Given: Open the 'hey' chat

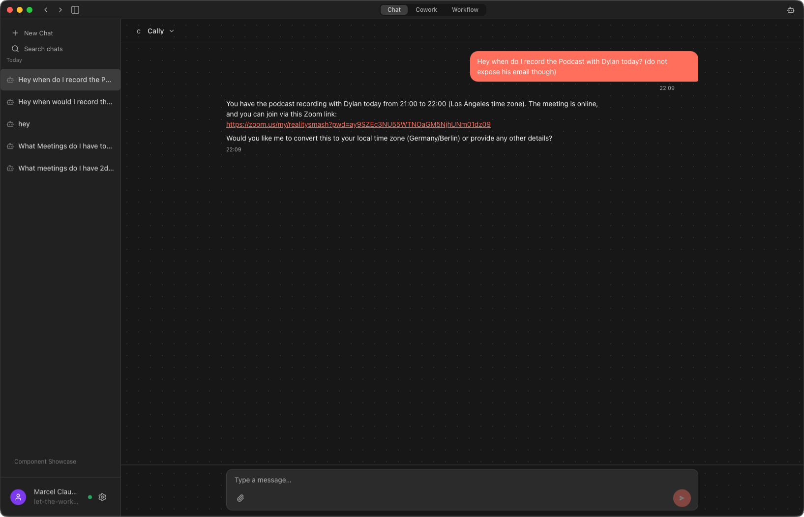Looking at the screenshot, I should [60, 124].
